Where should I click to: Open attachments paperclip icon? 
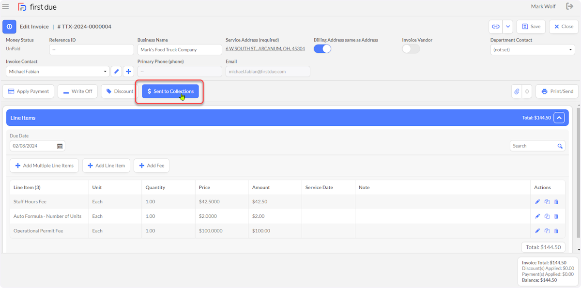517,91
